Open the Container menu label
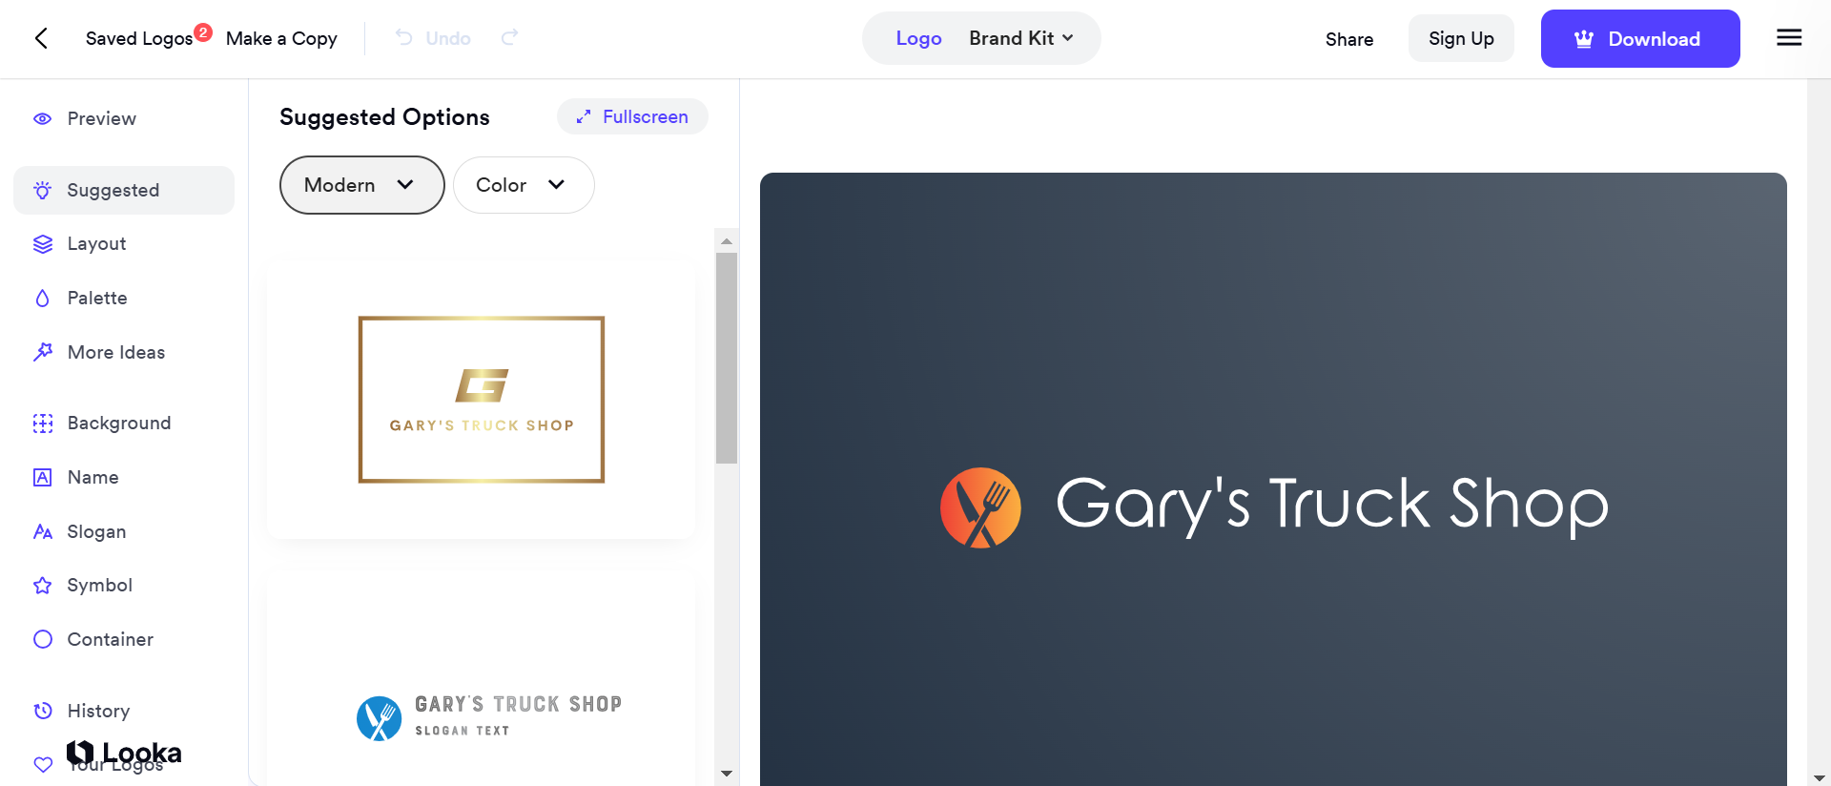This screenshot has width=1831, height=786. point(111,639)
